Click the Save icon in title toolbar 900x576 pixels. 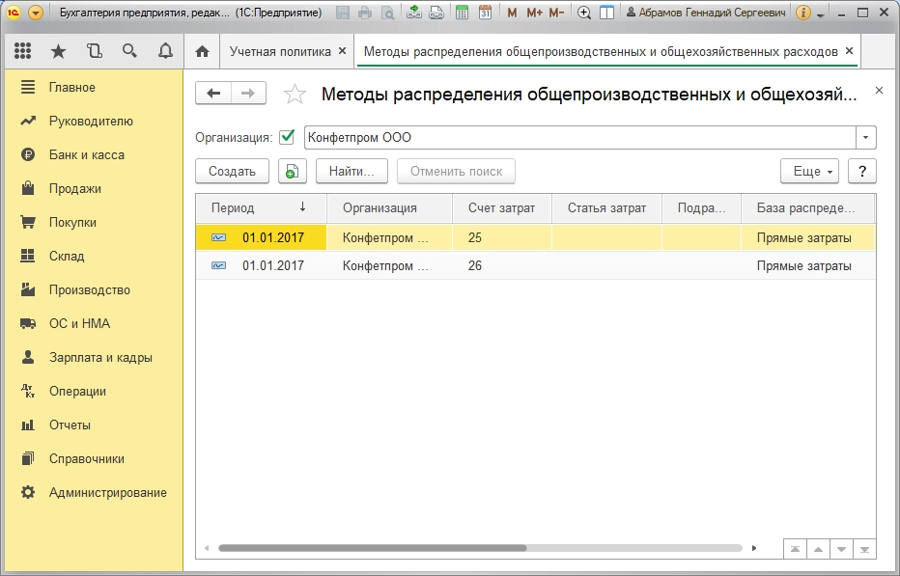[343, 12]
